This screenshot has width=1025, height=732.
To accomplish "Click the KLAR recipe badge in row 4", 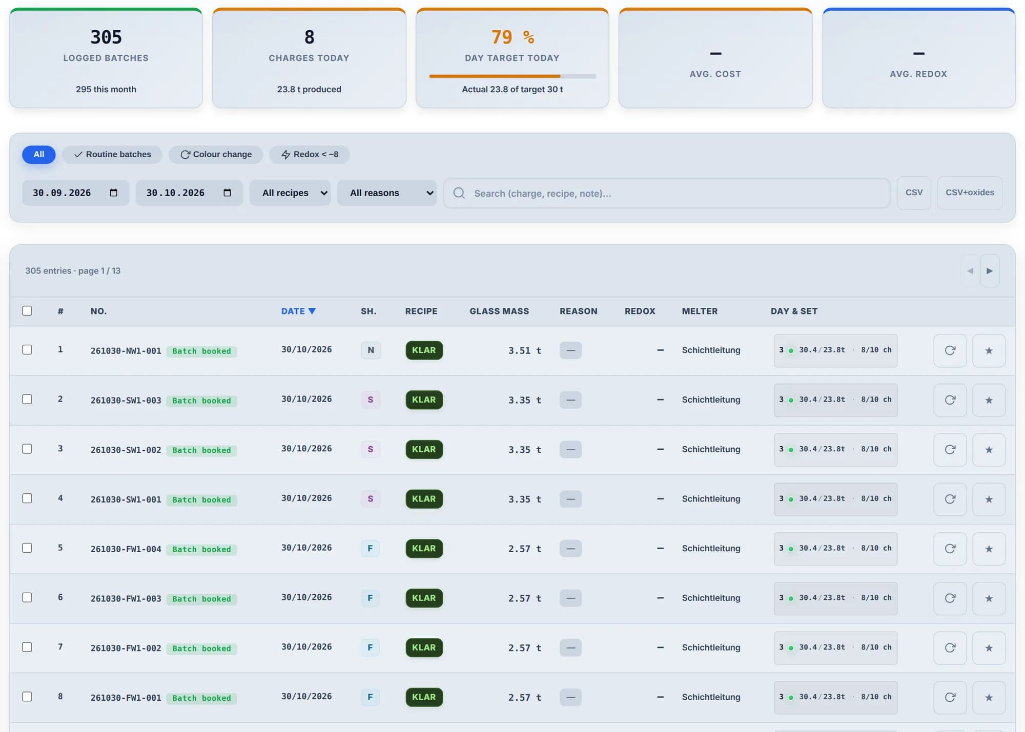I will pos(424,499).
